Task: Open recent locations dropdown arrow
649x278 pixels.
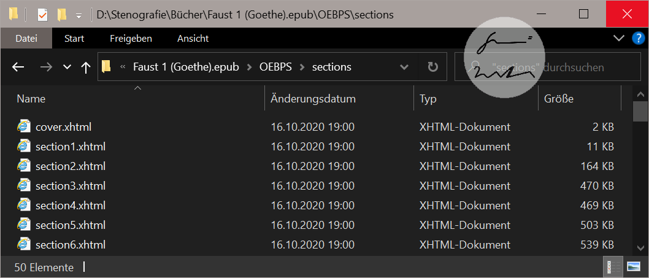Action: [x=67, y=67]
